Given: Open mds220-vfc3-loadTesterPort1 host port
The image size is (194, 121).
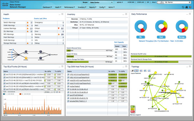Looking at the screenshot, I should [x=80, y=80].
